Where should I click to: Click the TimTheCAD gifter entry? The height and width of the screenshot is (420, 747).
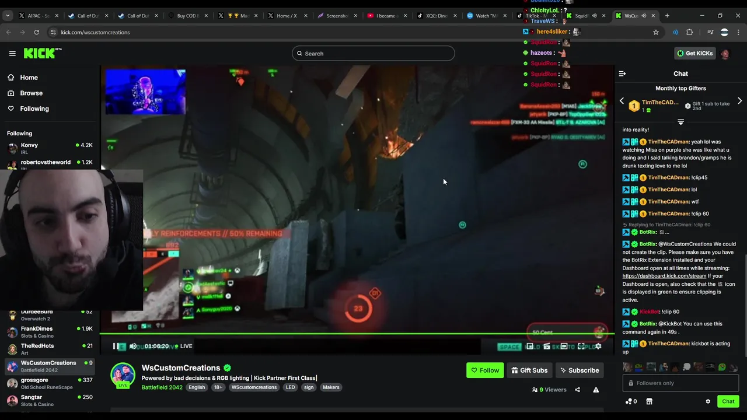coord(654,106)
